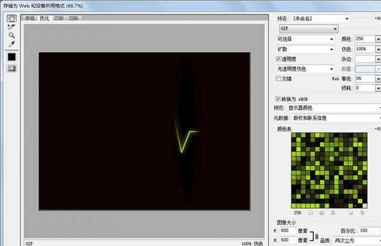This screenshot has height=246, width=381.
Task: Toggle 转换为 sRGB checkbox
Action: click(x=278, y=99)
